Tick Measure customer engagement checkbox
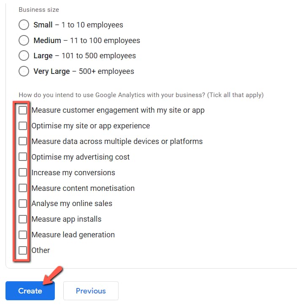 (x=23, y=110)
